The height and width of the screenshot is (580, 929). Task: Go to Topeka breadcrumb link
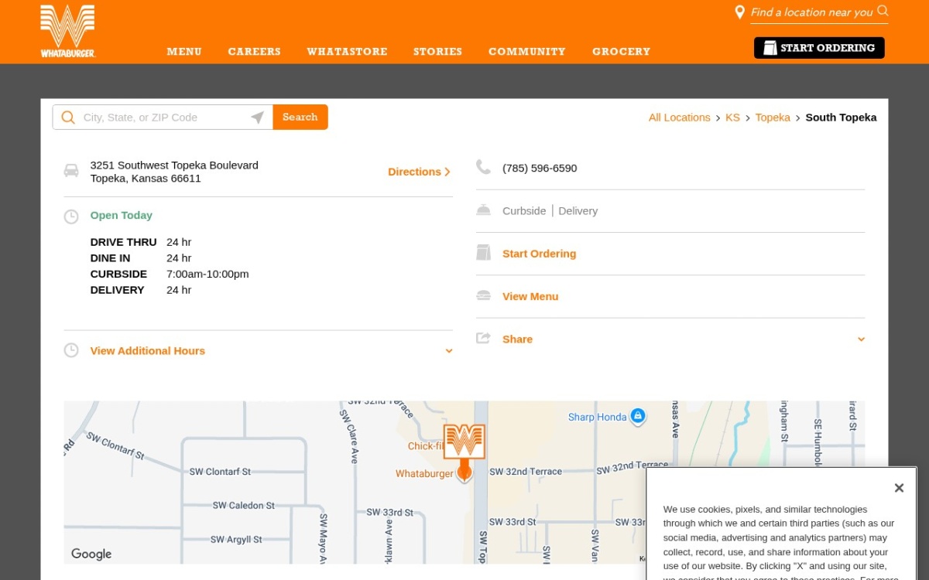tap(773, 118)
